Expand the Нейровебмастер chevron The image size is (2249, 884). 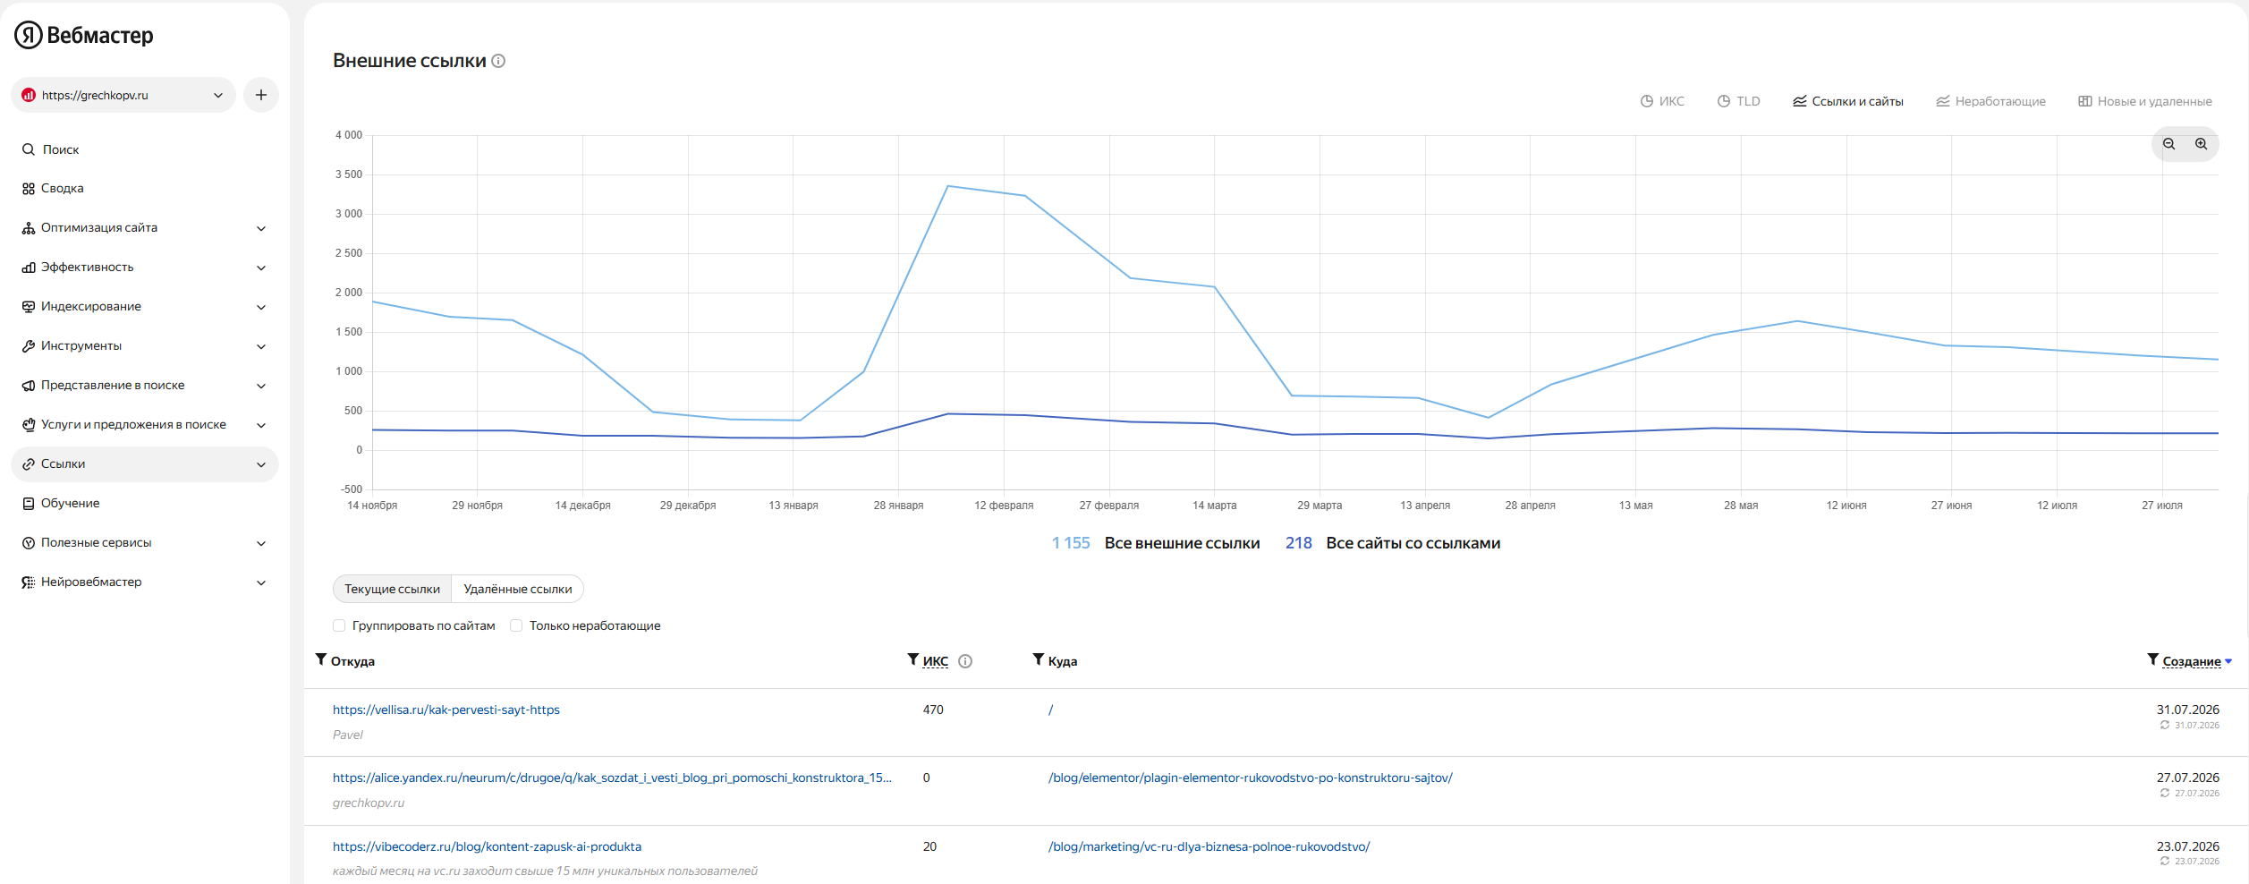[x=261, y=582]
